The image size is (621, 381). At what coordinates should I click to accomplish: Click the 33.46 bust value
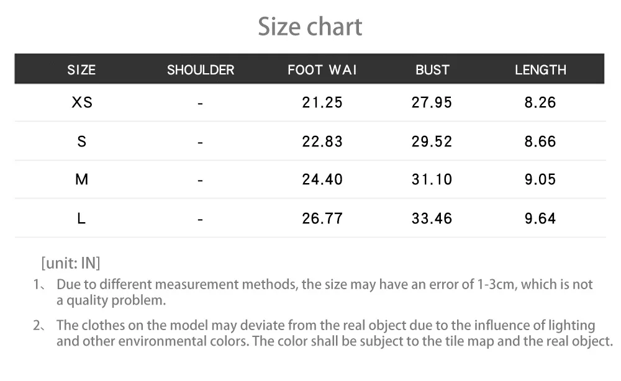point(432,218)
